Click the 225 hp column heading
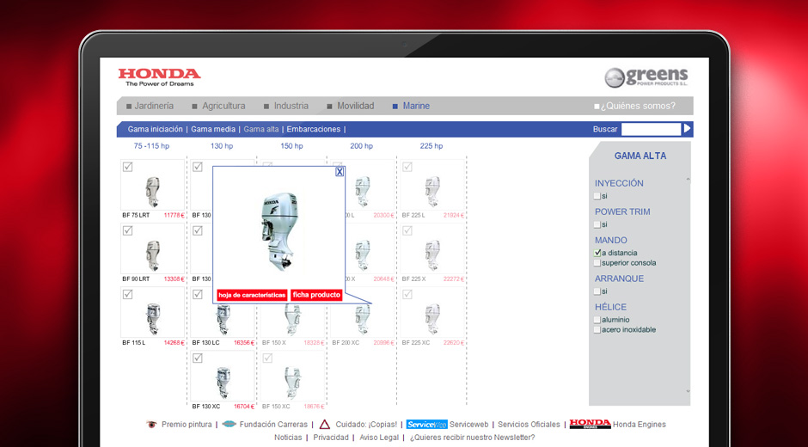The height and width of the screenshot is (447, 808). click(432, 146)
